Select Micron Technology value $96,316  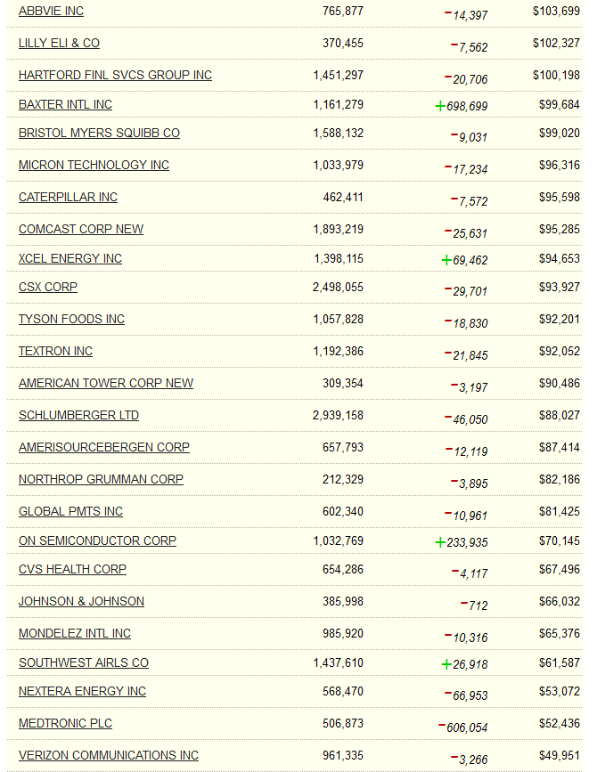tap(559, 165)
